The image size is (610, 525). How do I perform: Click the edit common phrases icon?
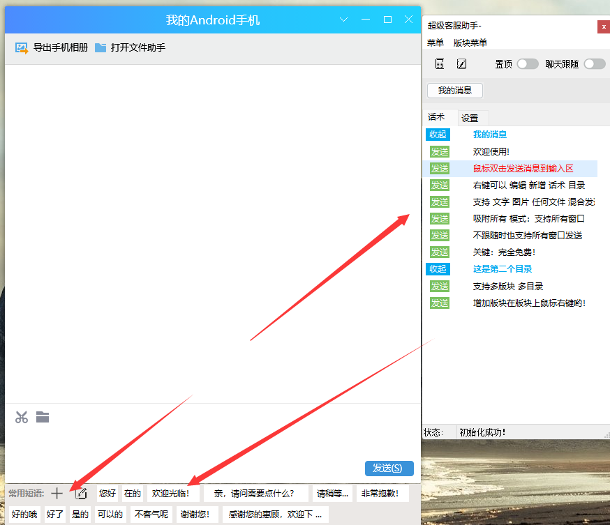(81, 494)
